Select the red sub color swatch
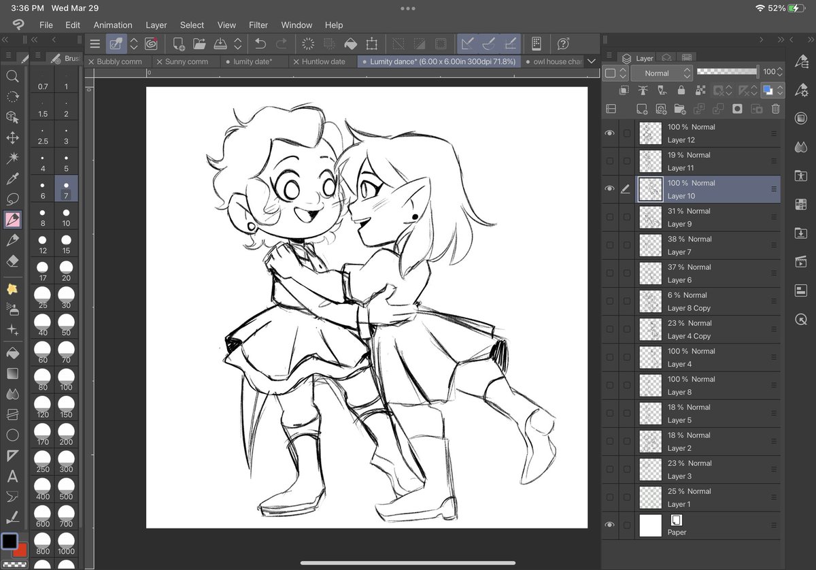Screen dimensions: 816x570 [x=21, y=550]
